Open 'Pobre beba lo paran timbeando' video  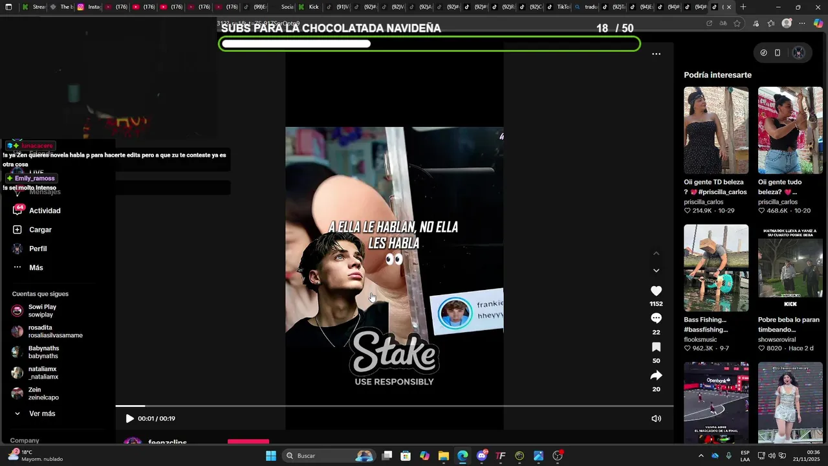pyautogui.click(x=790, y=268)
